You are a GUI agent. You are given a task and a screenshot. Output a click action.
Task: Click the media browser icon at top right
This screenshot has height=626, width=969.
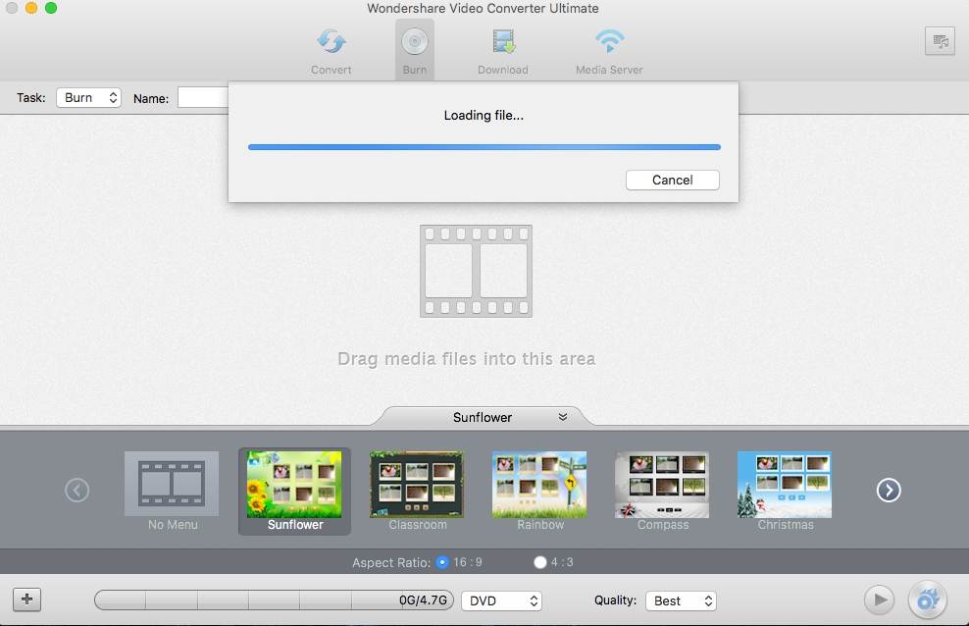(940, 41)
